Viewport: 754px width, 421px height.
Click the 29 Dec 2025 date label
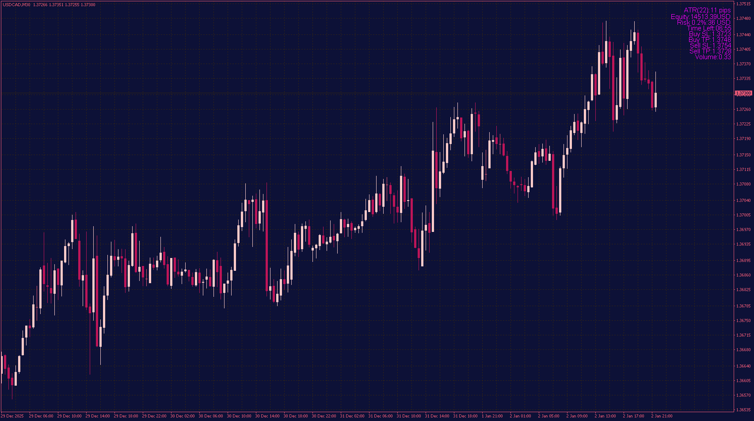point(12,416)
